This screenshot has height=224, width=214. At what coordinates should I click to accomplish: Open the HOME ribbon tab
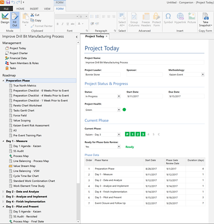[20, 9]
